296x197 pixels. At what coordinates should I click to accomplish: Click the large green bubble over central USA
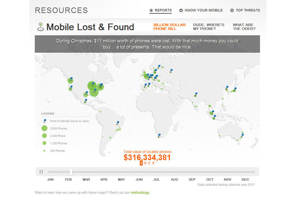click(x=92, y=86)
